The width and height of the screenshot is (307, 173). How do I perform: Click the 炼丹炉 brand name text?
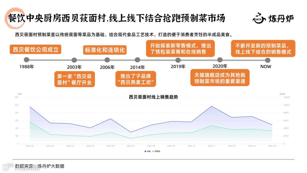tap(281, 19)
